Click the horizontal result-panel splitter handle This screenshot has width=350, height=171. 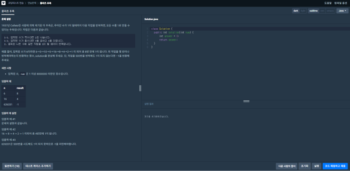point(246,101)
